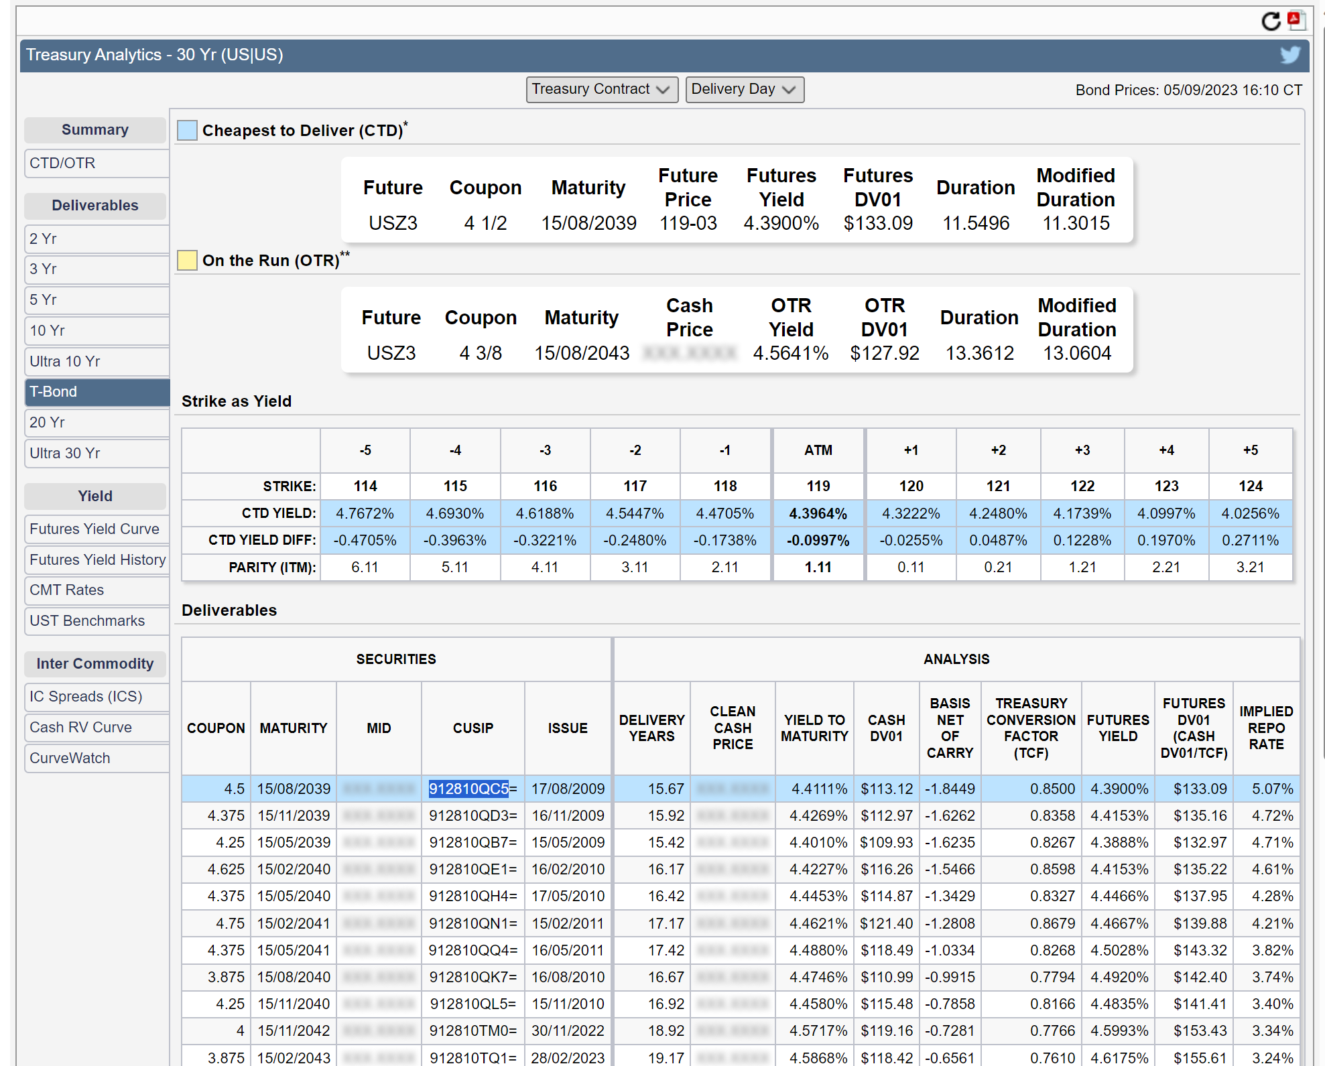Click the Twitter bird share icon
1325x1066 pixels.
[x=1289, y=55]
